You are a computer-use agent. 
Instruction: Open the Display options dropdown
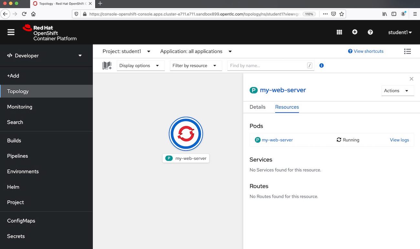click(x=141, y=65)
